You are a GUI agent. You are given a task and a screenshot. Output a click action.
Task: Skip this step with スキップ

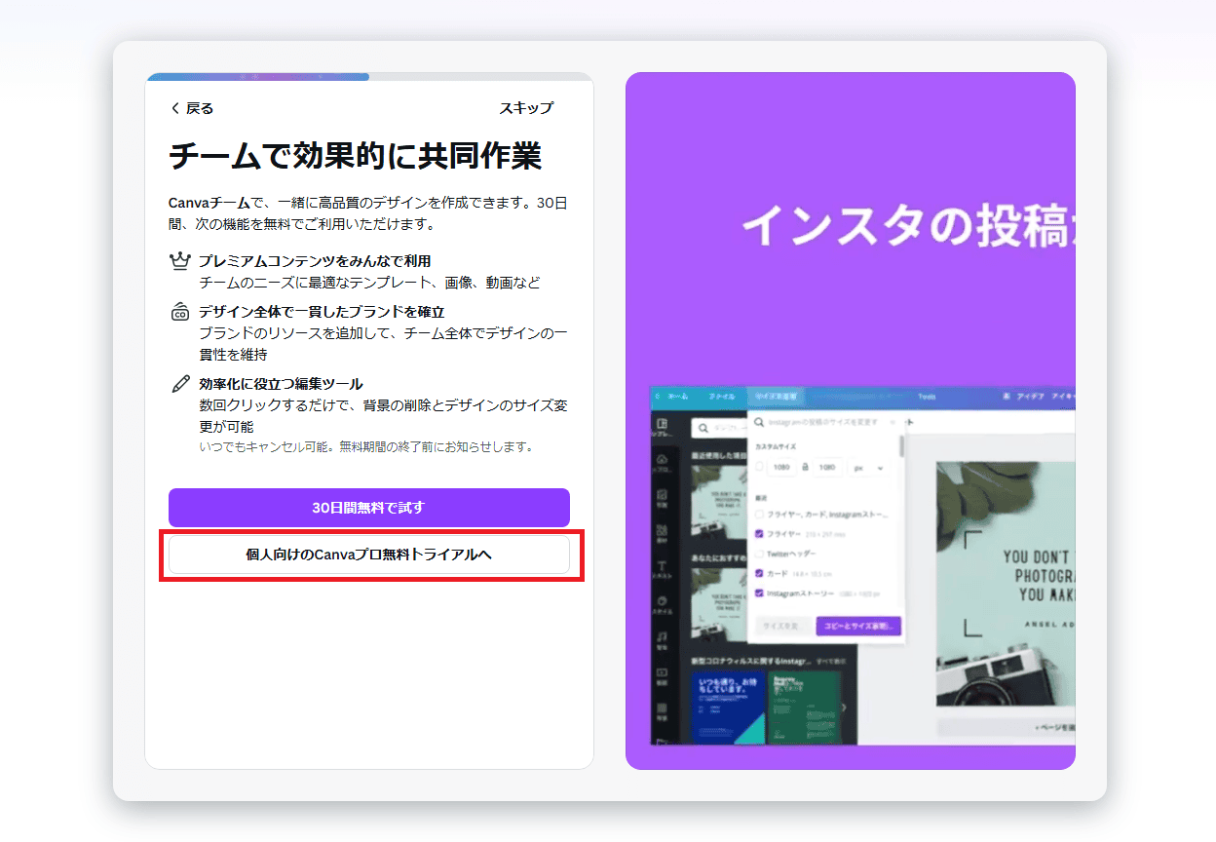pyautogui.click(x=526, y=108)
